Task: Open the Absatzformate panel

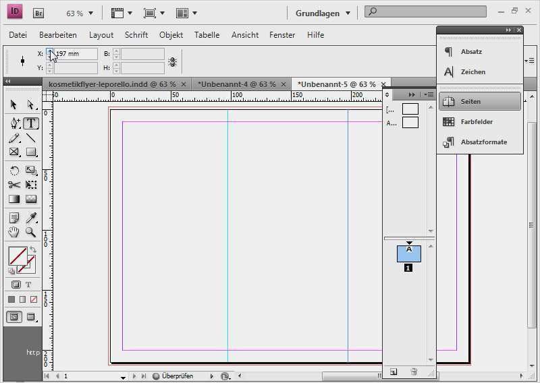Action: [483, 142]
